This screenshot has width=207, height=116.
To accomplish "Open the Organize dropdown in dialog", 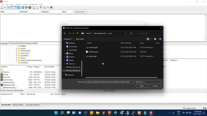I will coord(68,39).
